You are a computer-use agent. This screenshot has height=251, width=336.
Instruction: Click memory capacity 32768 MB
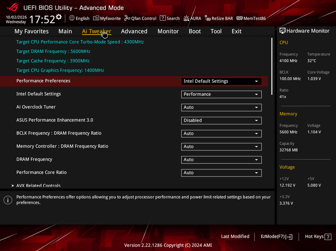[x=288, y=150]
